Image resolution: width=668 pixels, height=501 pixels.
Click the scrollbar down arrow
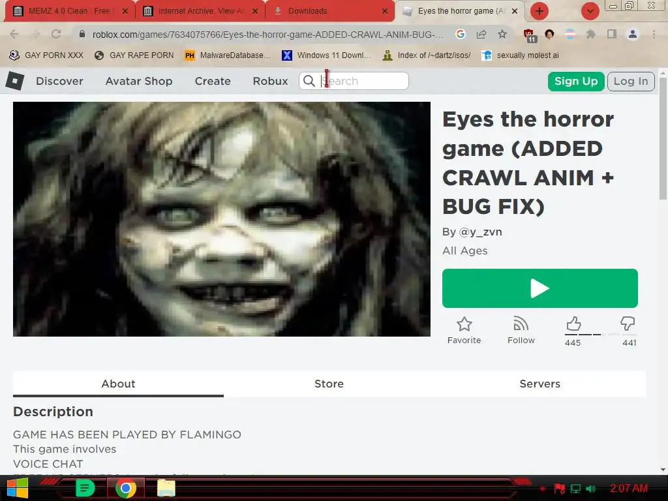pos(663,470)
